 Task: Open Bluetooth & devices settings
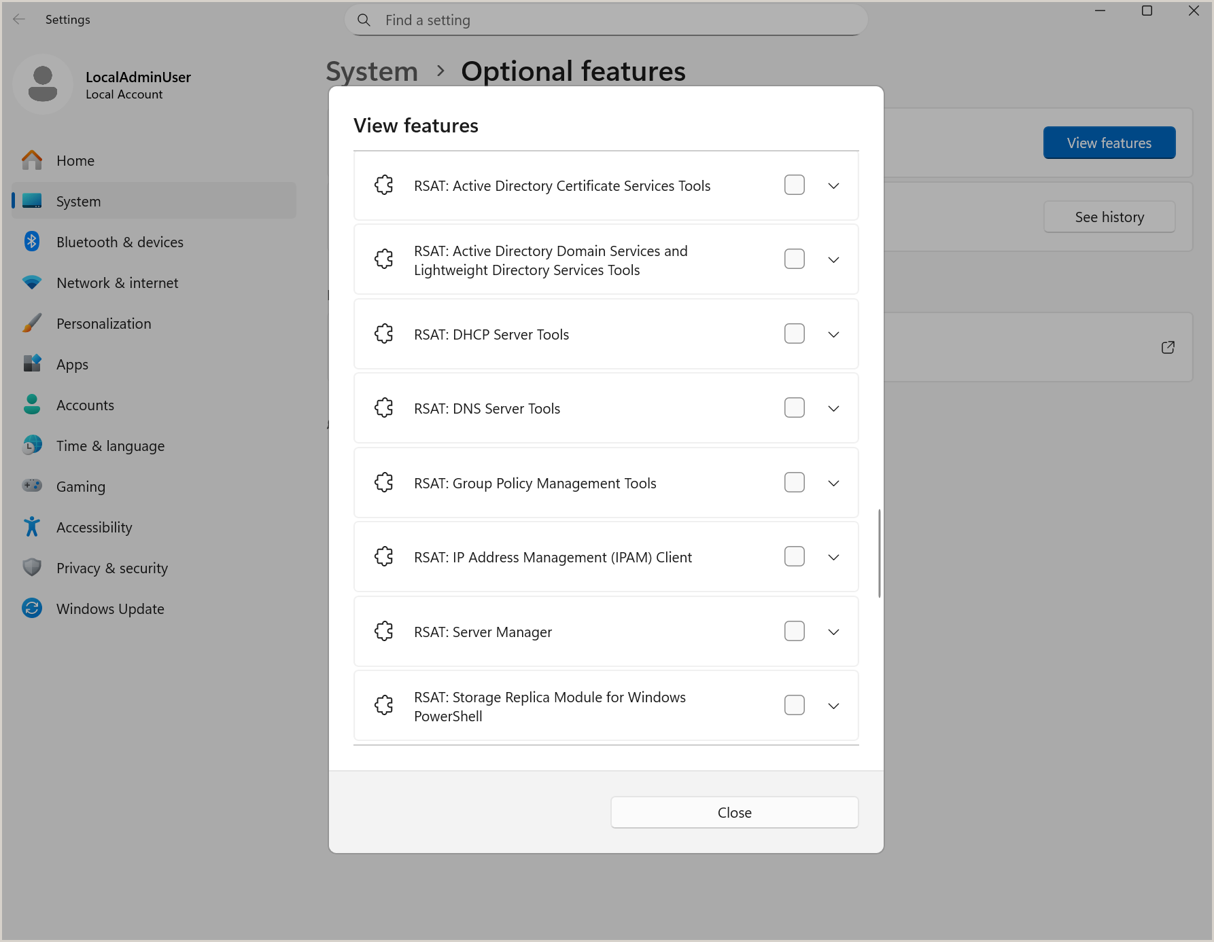point(120,242)
